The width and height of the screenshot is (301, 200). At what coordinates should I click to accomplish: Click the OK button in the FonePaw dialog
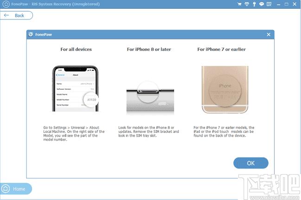tap(251, 163)
